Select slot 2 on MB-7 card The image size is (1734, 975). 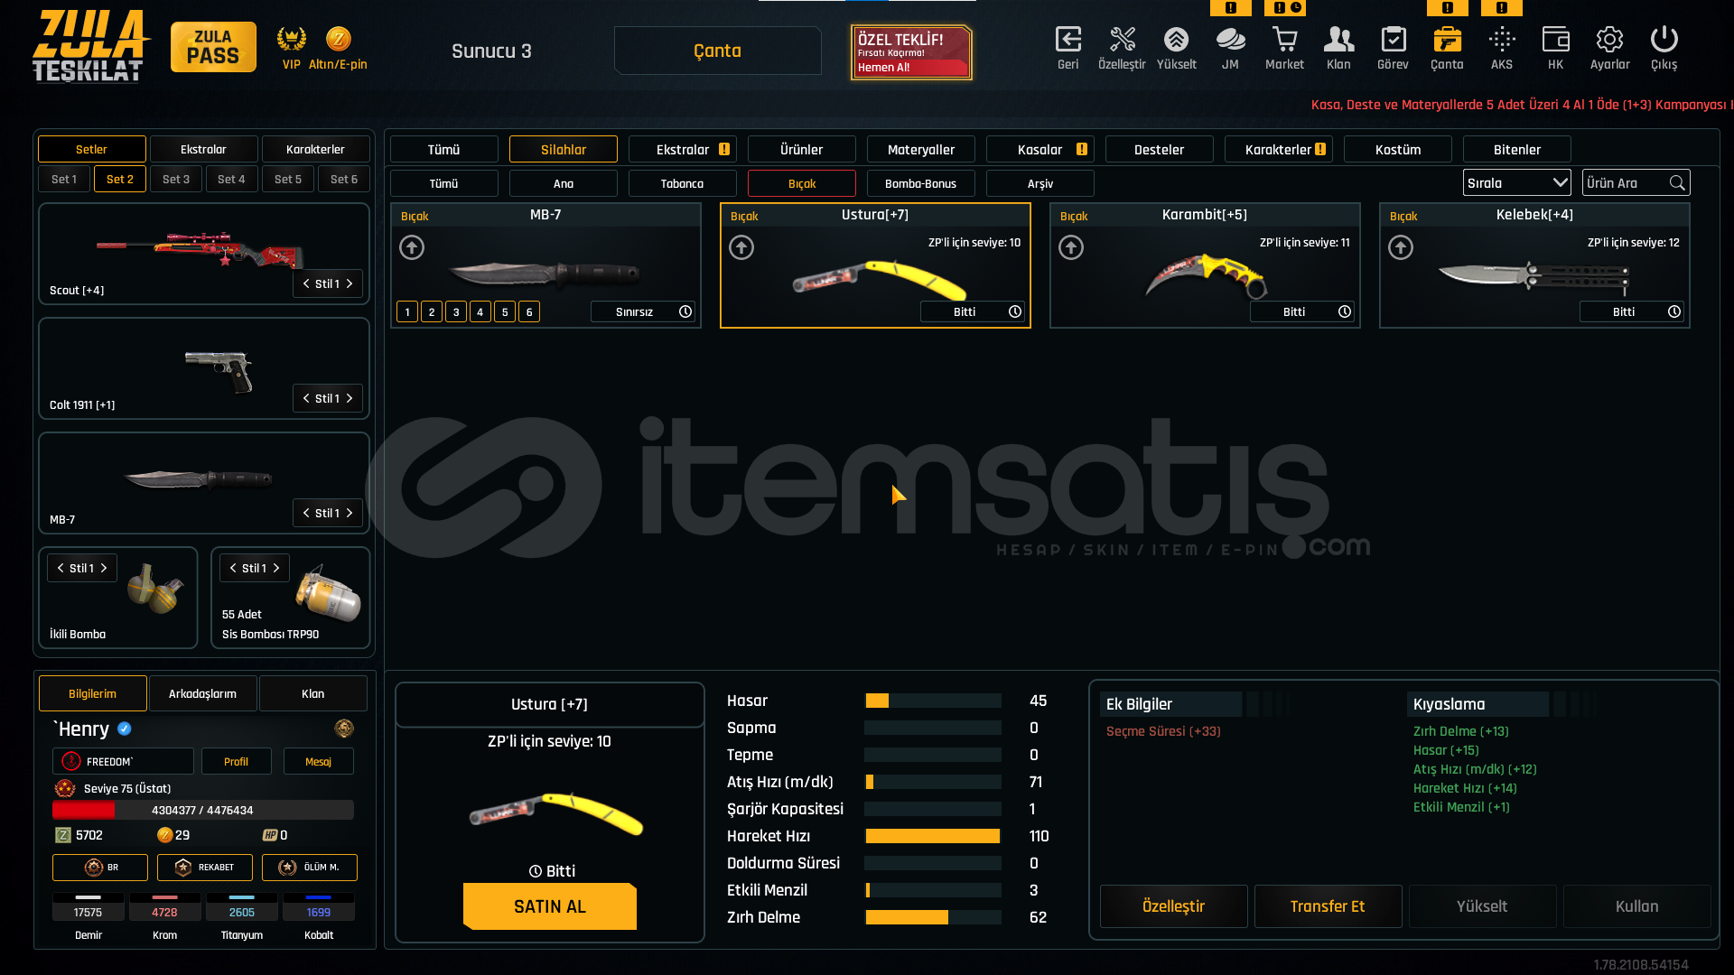(x=432, y=311)
